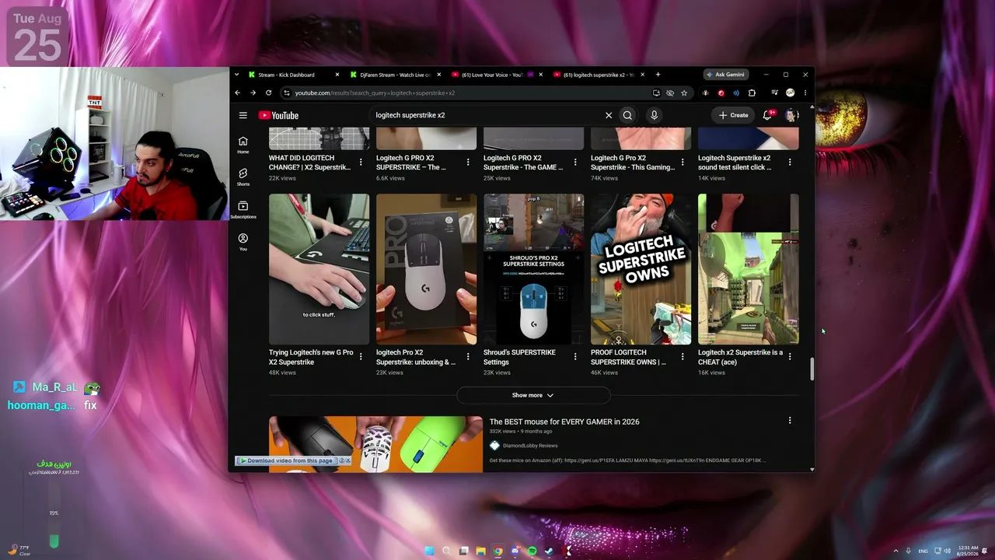This screenshot has height=560, width=995.
Task: Open Ask Gemini in the browser
Action: coord(725,75)
